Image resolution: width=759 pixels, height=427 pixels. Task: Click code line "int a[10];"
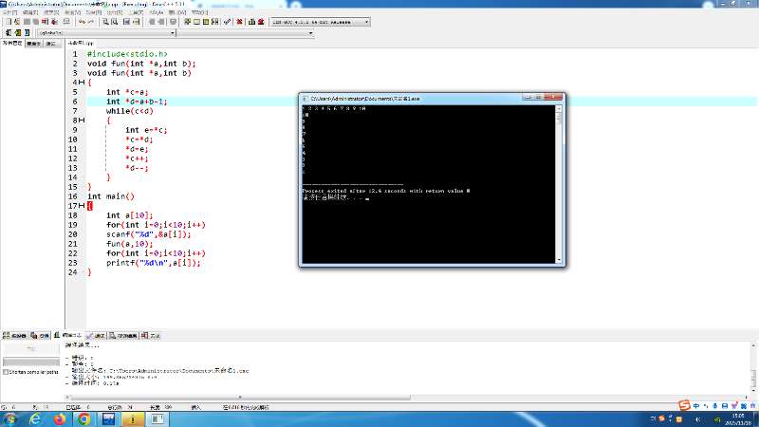point(129,215)
